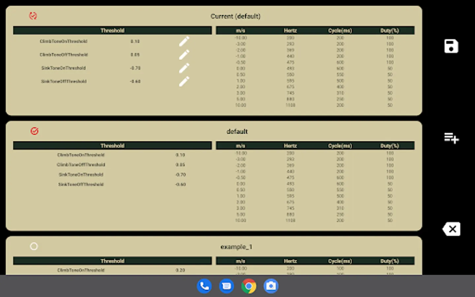The image size is (475, 297).
Task: Click the red check icon beside Current (default)
Action: (33, 16)
